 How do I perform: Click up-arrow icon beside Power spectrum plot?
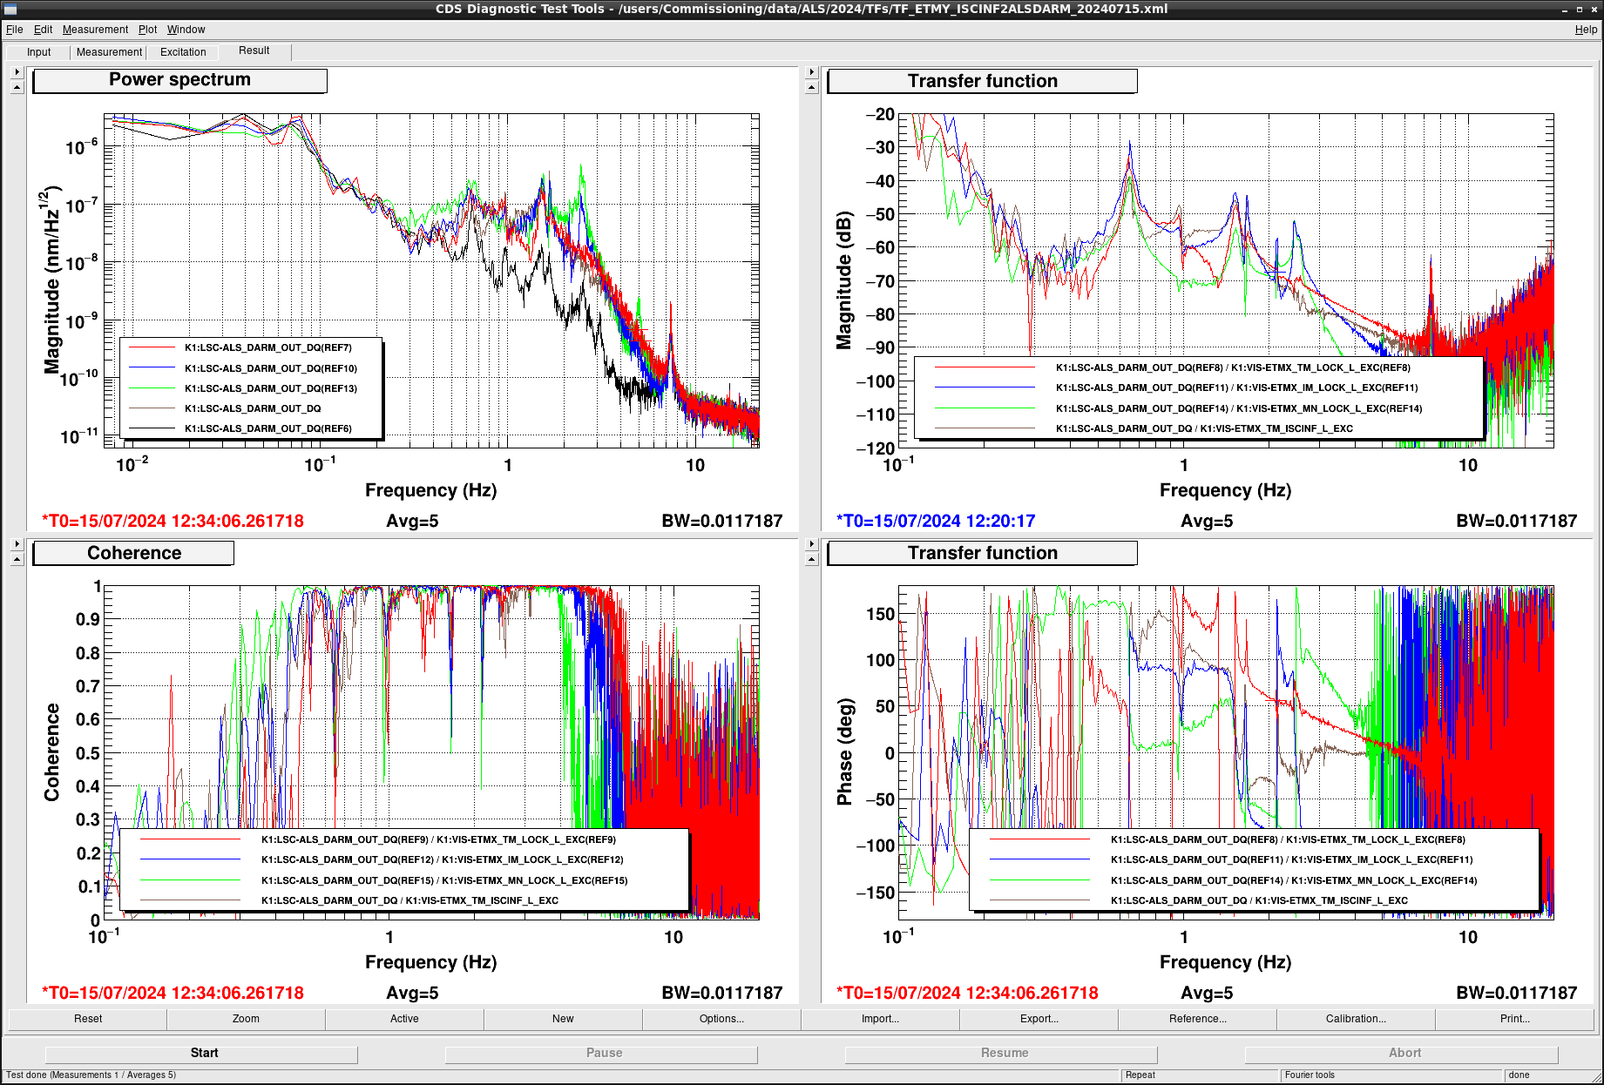[x=17, y=87]
